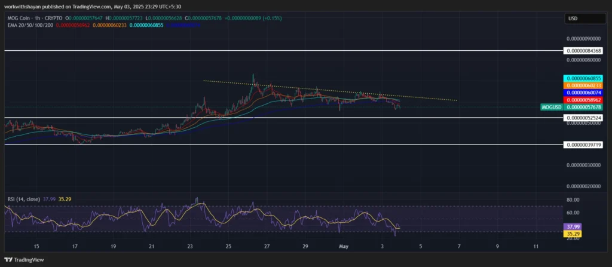Click the high price H0.00000057723
612x267 pixels.
(127, 19)
